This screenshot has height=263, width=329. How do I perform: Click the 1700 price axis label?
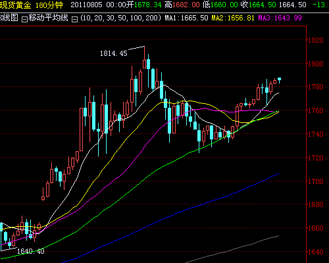316,181
